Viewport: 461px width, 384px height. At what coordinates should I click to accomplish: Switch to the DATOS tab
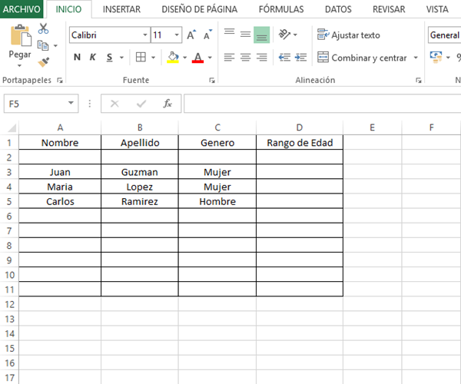(338, 9)
